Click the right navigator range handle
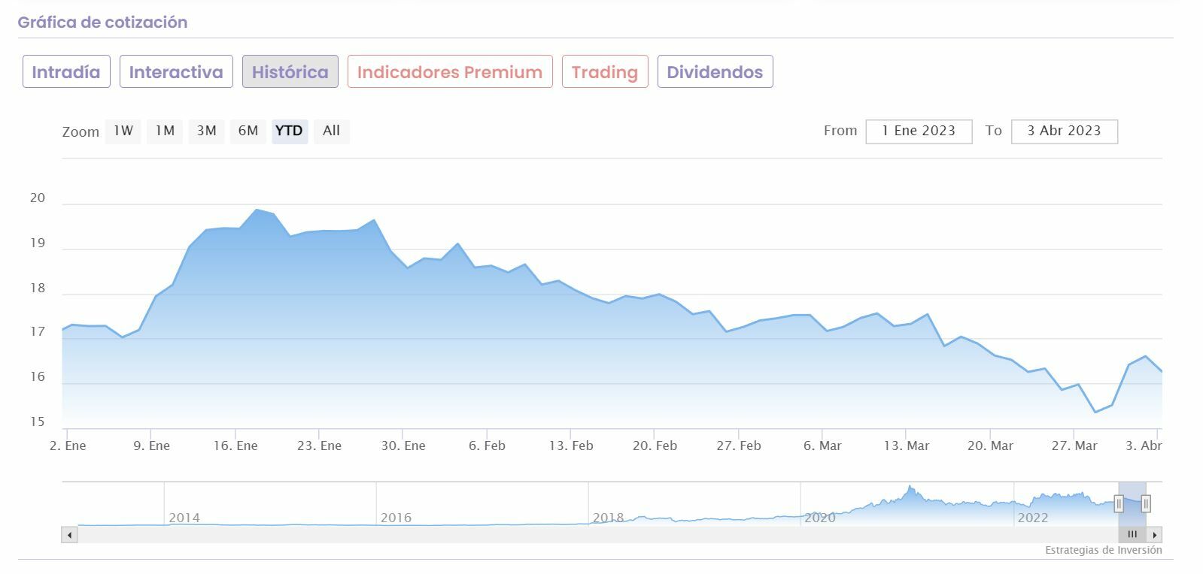The width and height of the screenshot is (1203, 574). [x=1146, y=503]
